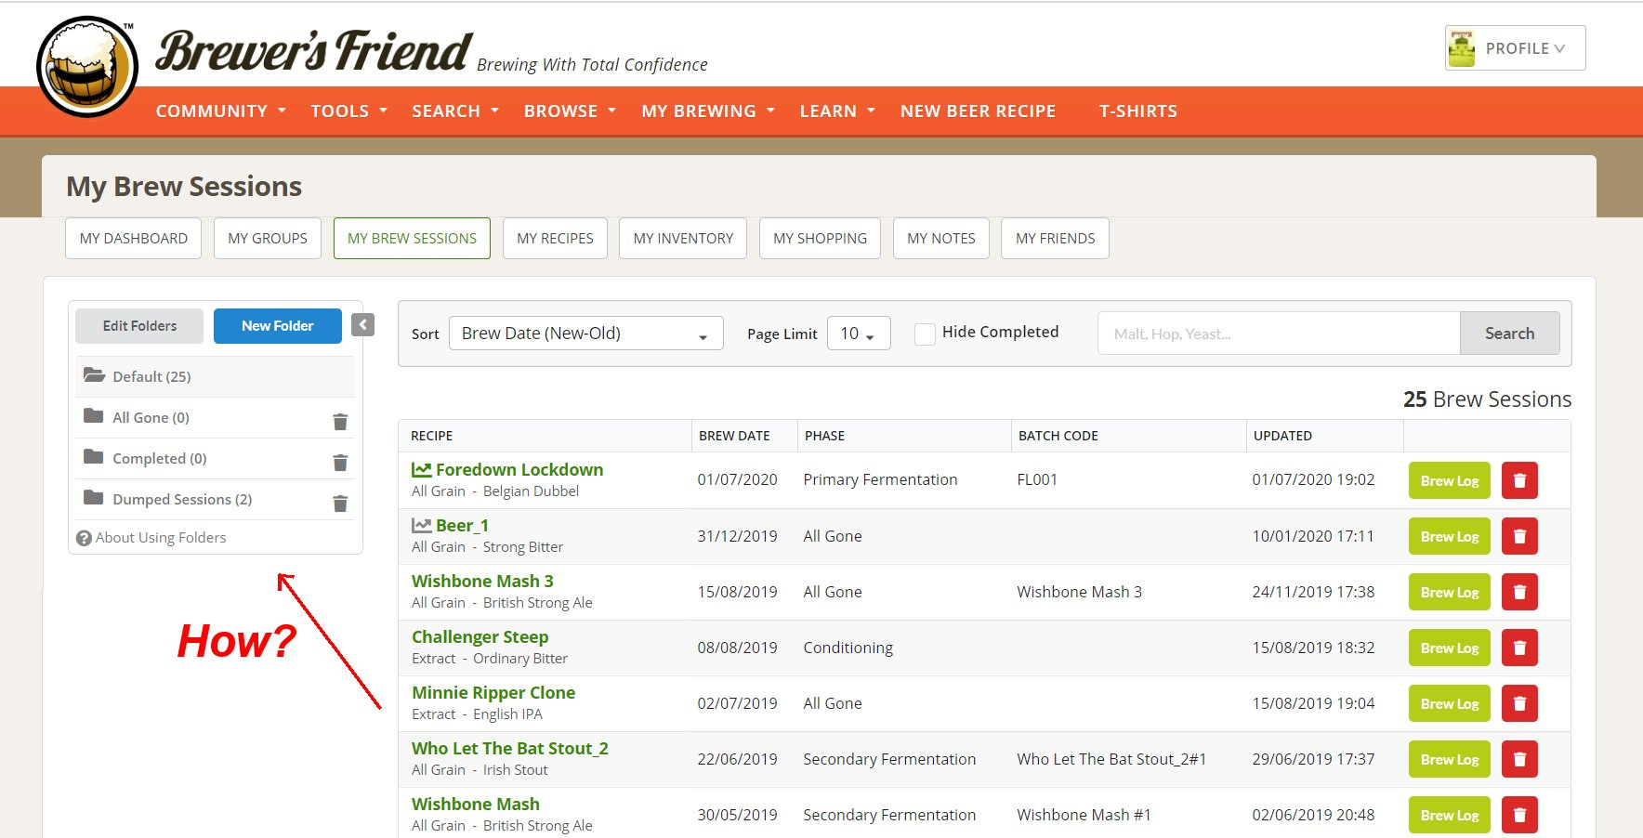This screenshot has width=1643, height=838.
Task: Open the Challenger Steep recipe link
Action: pyautogui.click(x=480, y=637)
